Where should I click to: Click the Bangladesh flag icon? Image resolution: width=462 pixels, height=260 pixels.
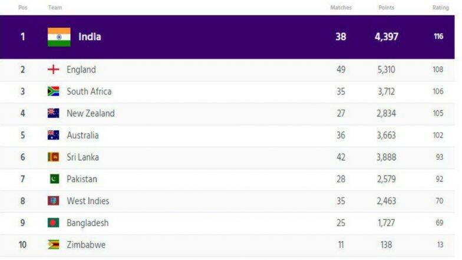pos(53,223)
